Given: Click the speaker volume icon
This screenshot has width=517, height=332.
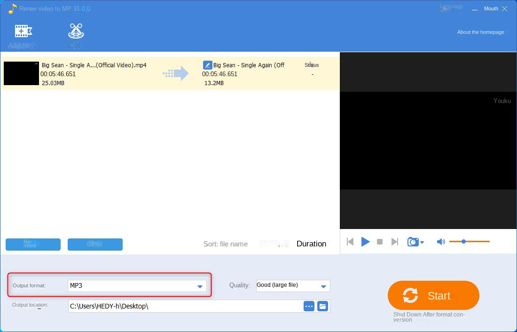Looking at the screenshot, I should (x=441, y=242).
